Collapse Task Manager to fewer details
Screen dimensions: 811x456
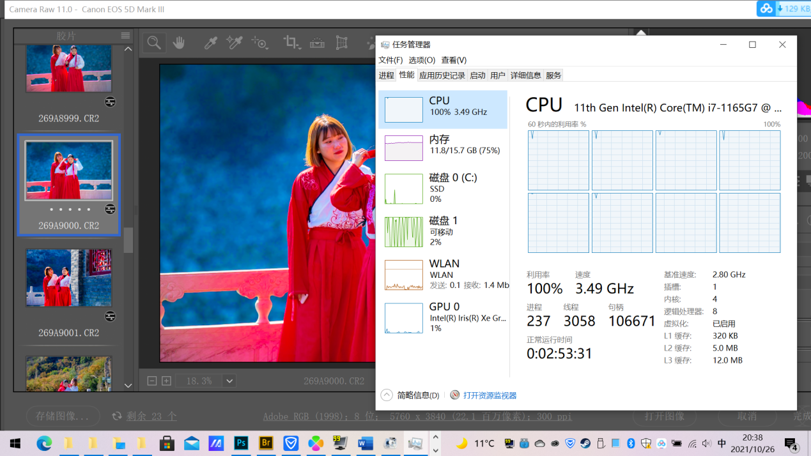(410, 395)
